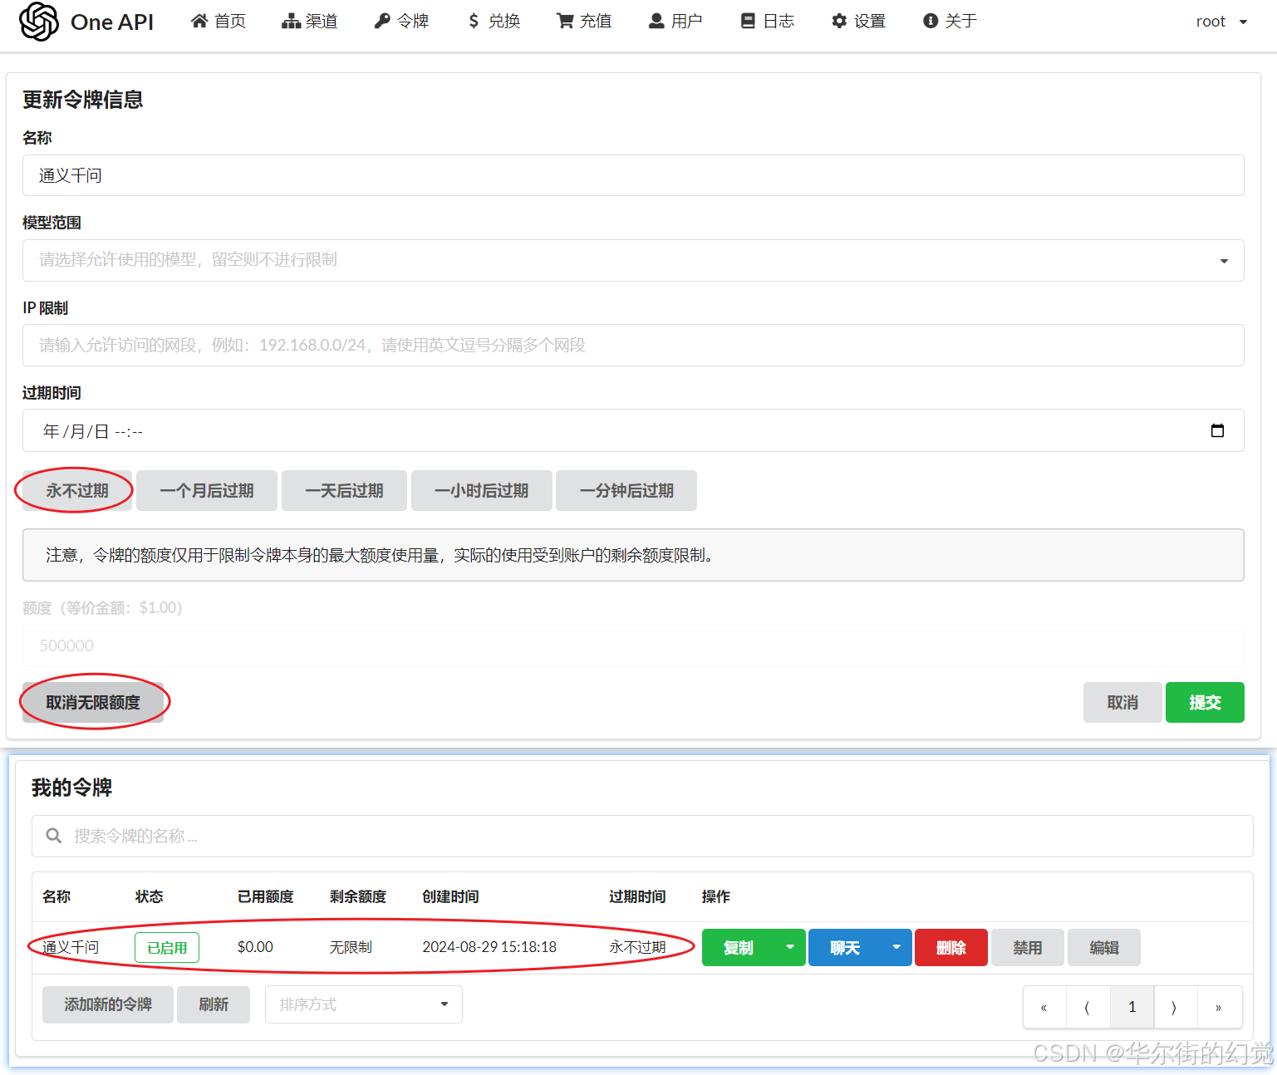This screenshot has width=1277, height=1075.
Task: Click the model range dropdown arrow
Action: pos(1224,261)
